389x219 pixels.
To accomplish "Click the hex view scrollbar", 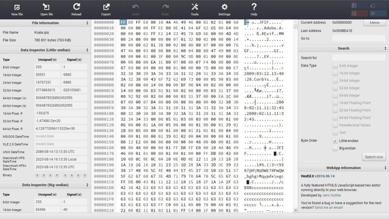I will (295, 27).
